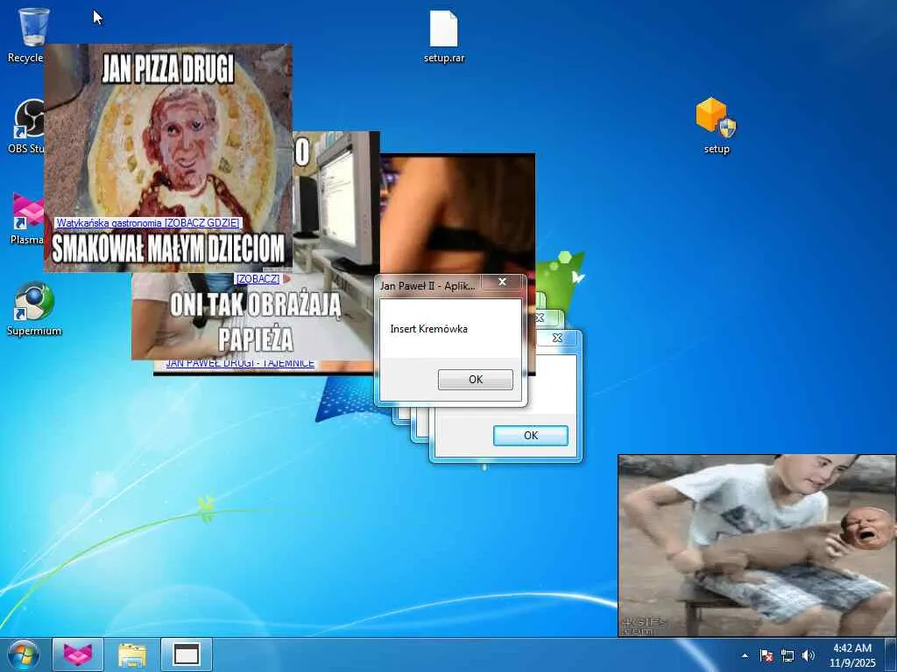Open the JAN PAWEŁ DRUGI - TAJEMNICE link

(x=240, y=363)
